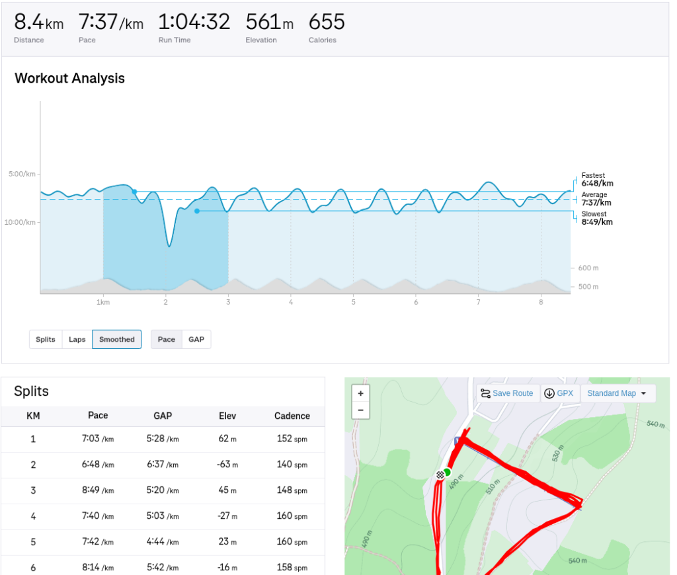677x575 pixels.
Task: Click the checkered finish flag marker
Action: 440,475
